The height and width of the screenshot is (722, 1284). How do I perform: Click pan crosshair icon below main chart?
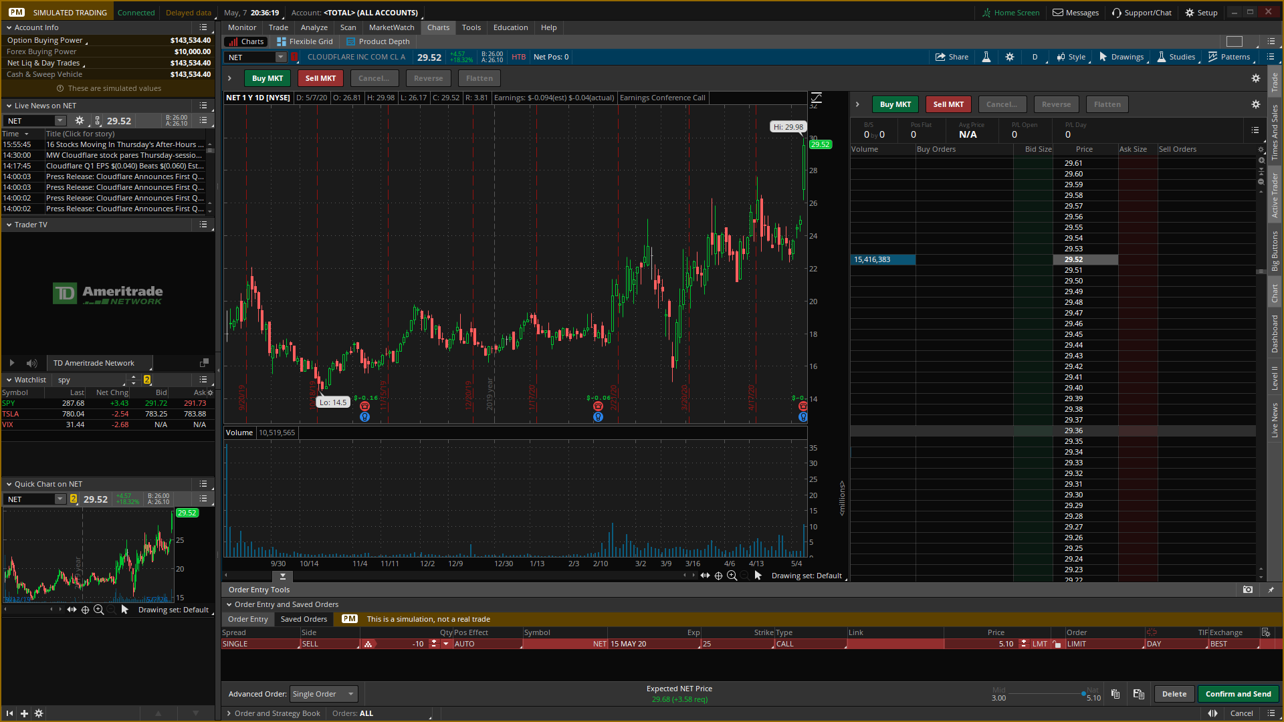pyautogui.click(x=718, y=576)
